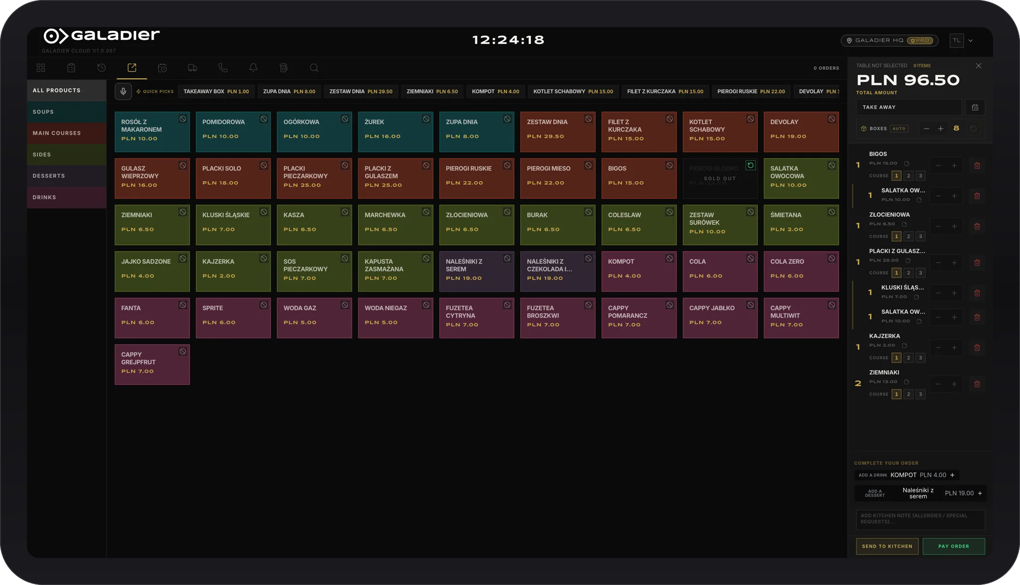This screenshot has height=585, width=1020.
Task: Select the take-away order tab icon
Action: point(132,68)
